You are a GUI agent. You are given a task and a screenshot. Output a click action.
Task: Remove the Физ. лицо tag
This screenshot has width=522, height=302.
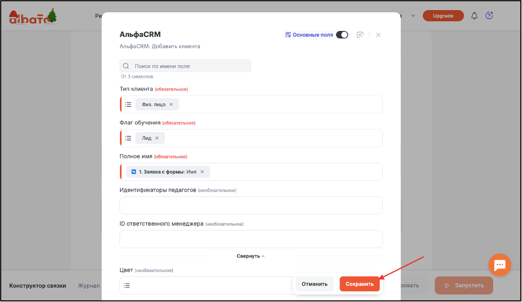[x=171, y=105]
